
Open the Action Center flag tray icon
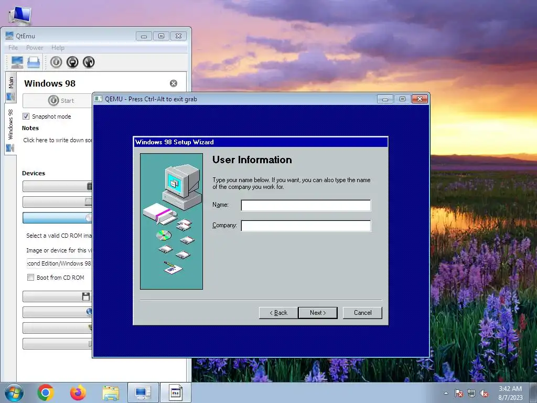(459, 393)
